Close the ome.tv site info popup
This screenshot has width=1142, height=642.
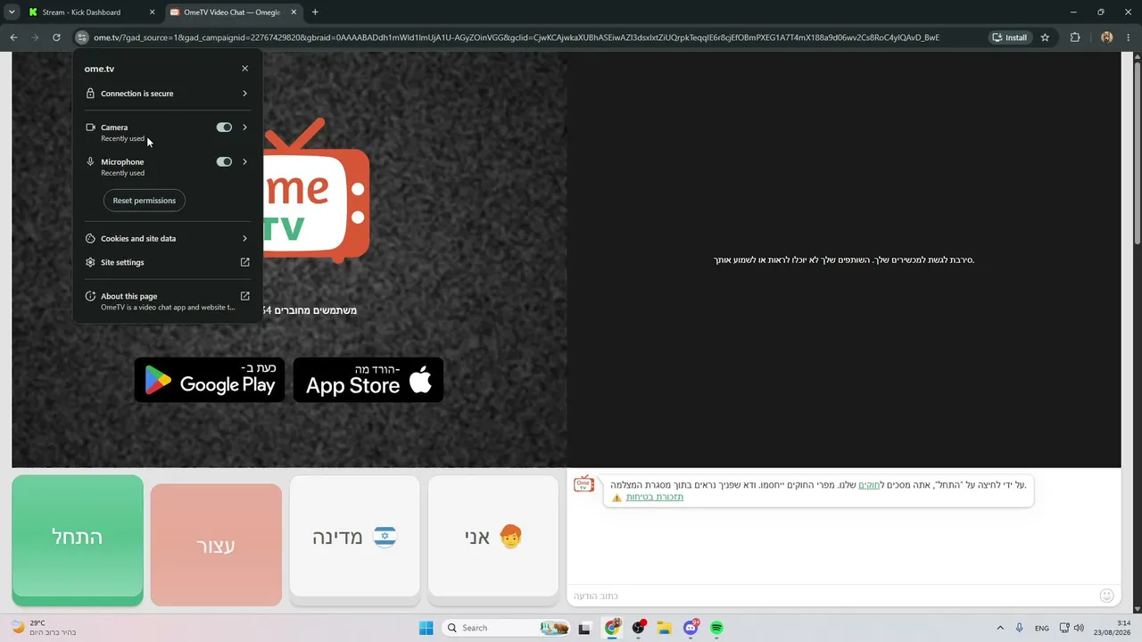point(244,69)
